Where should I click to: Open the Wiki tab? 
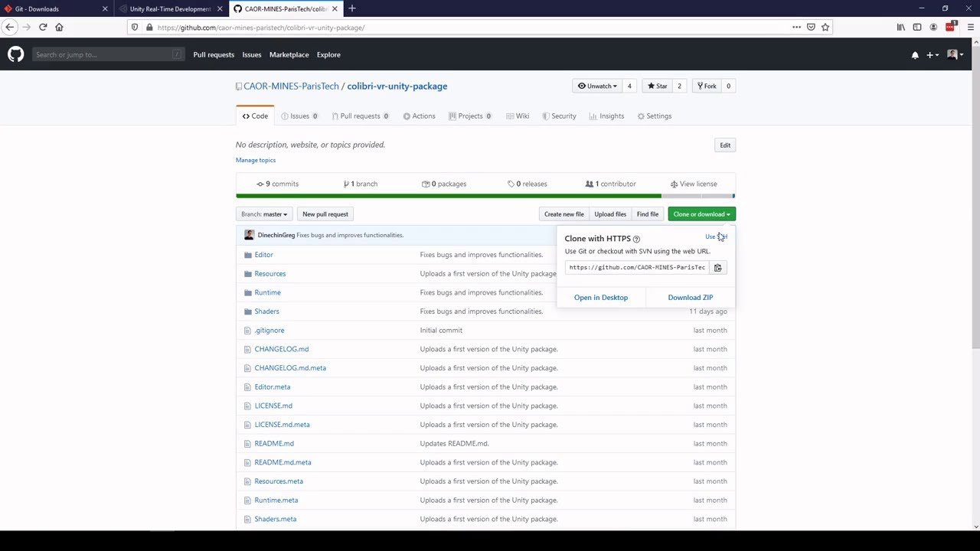(x=518, y=116)
